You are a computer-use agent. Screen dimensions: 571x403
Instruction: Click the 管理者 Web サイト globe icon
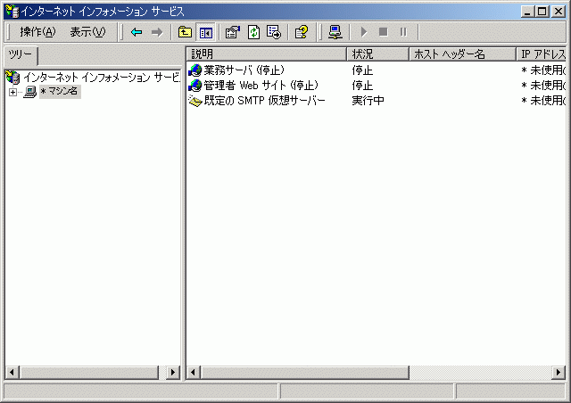click(195, 86)
